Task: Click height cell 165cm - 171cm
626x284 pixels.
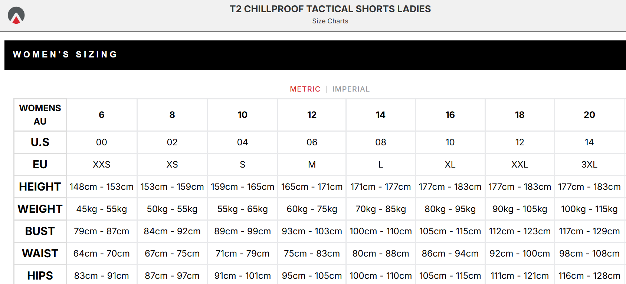Action: [x=312, y=187]
